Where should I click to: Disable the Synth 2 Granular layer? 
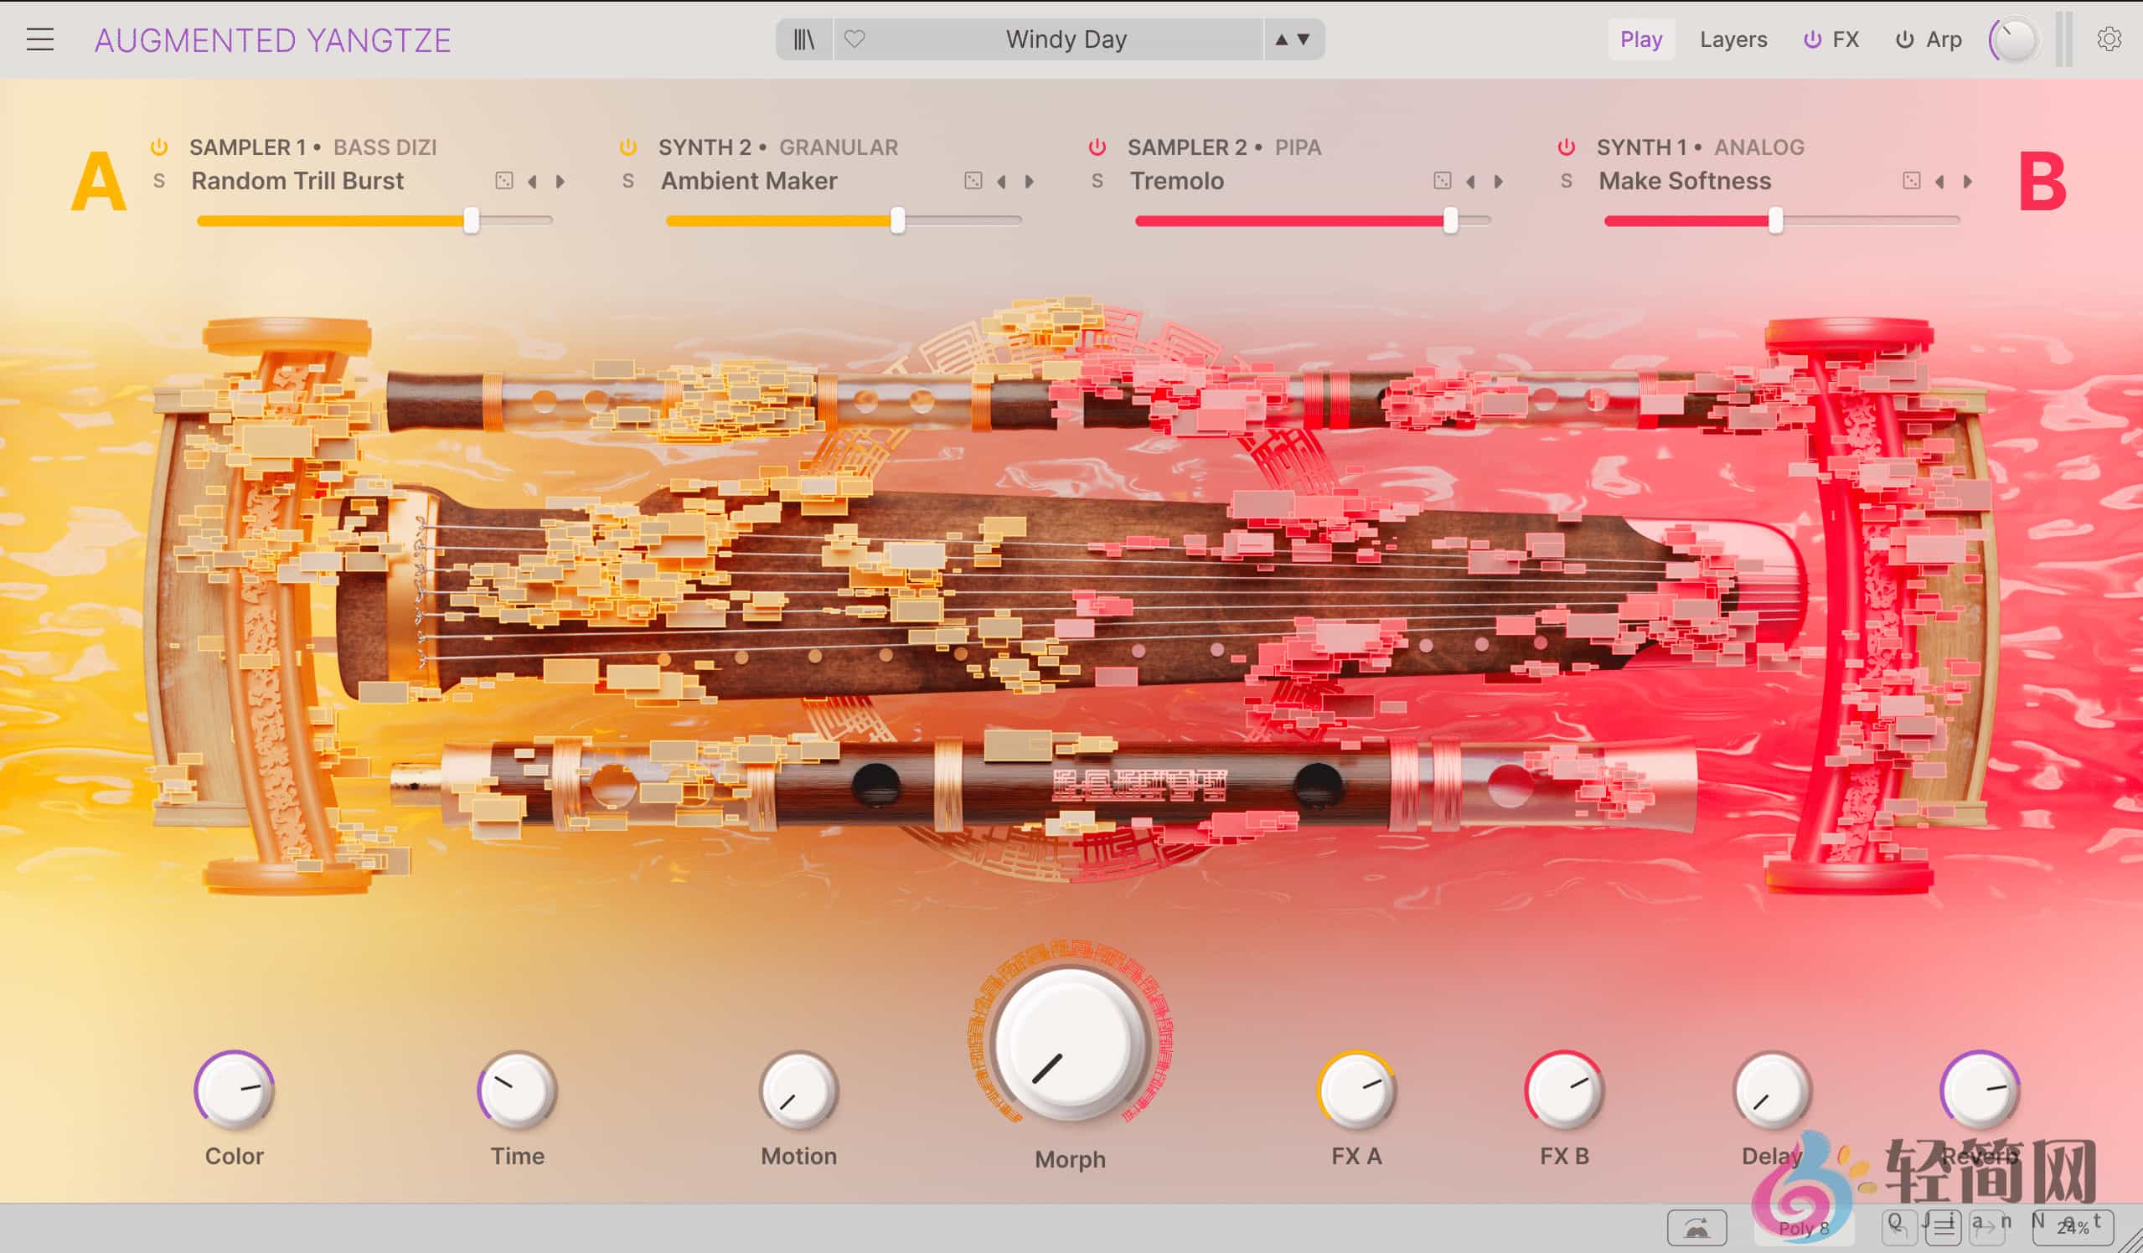coord(628,147)
